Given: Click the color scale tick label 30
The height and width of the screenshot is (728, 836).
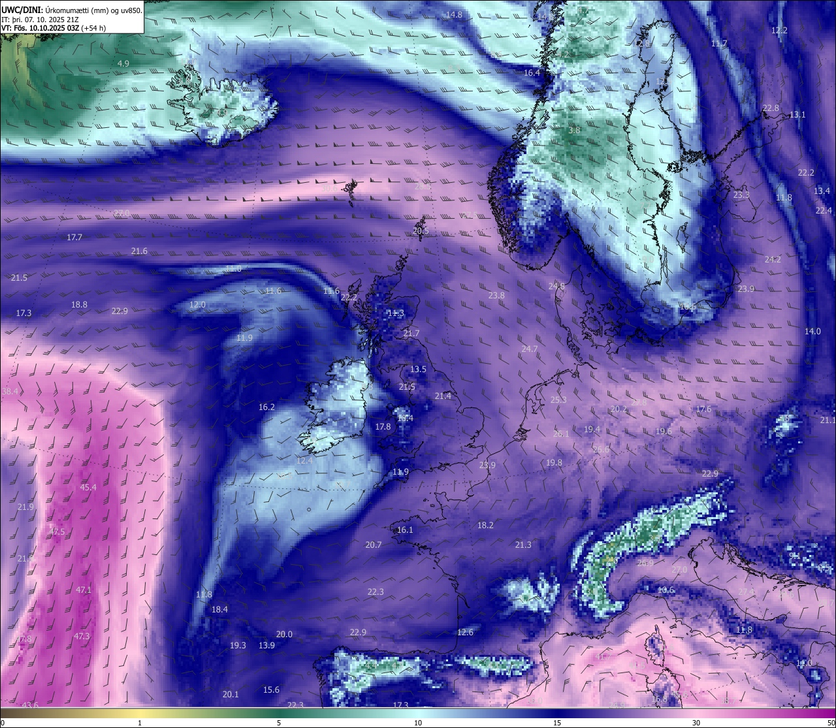Looking at the screenshot, I should [696, 723].
